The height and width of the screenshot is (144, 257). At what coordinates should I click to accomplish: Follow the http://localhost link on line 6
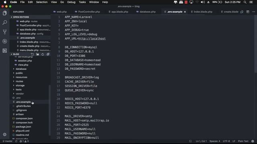coord(92,38)
